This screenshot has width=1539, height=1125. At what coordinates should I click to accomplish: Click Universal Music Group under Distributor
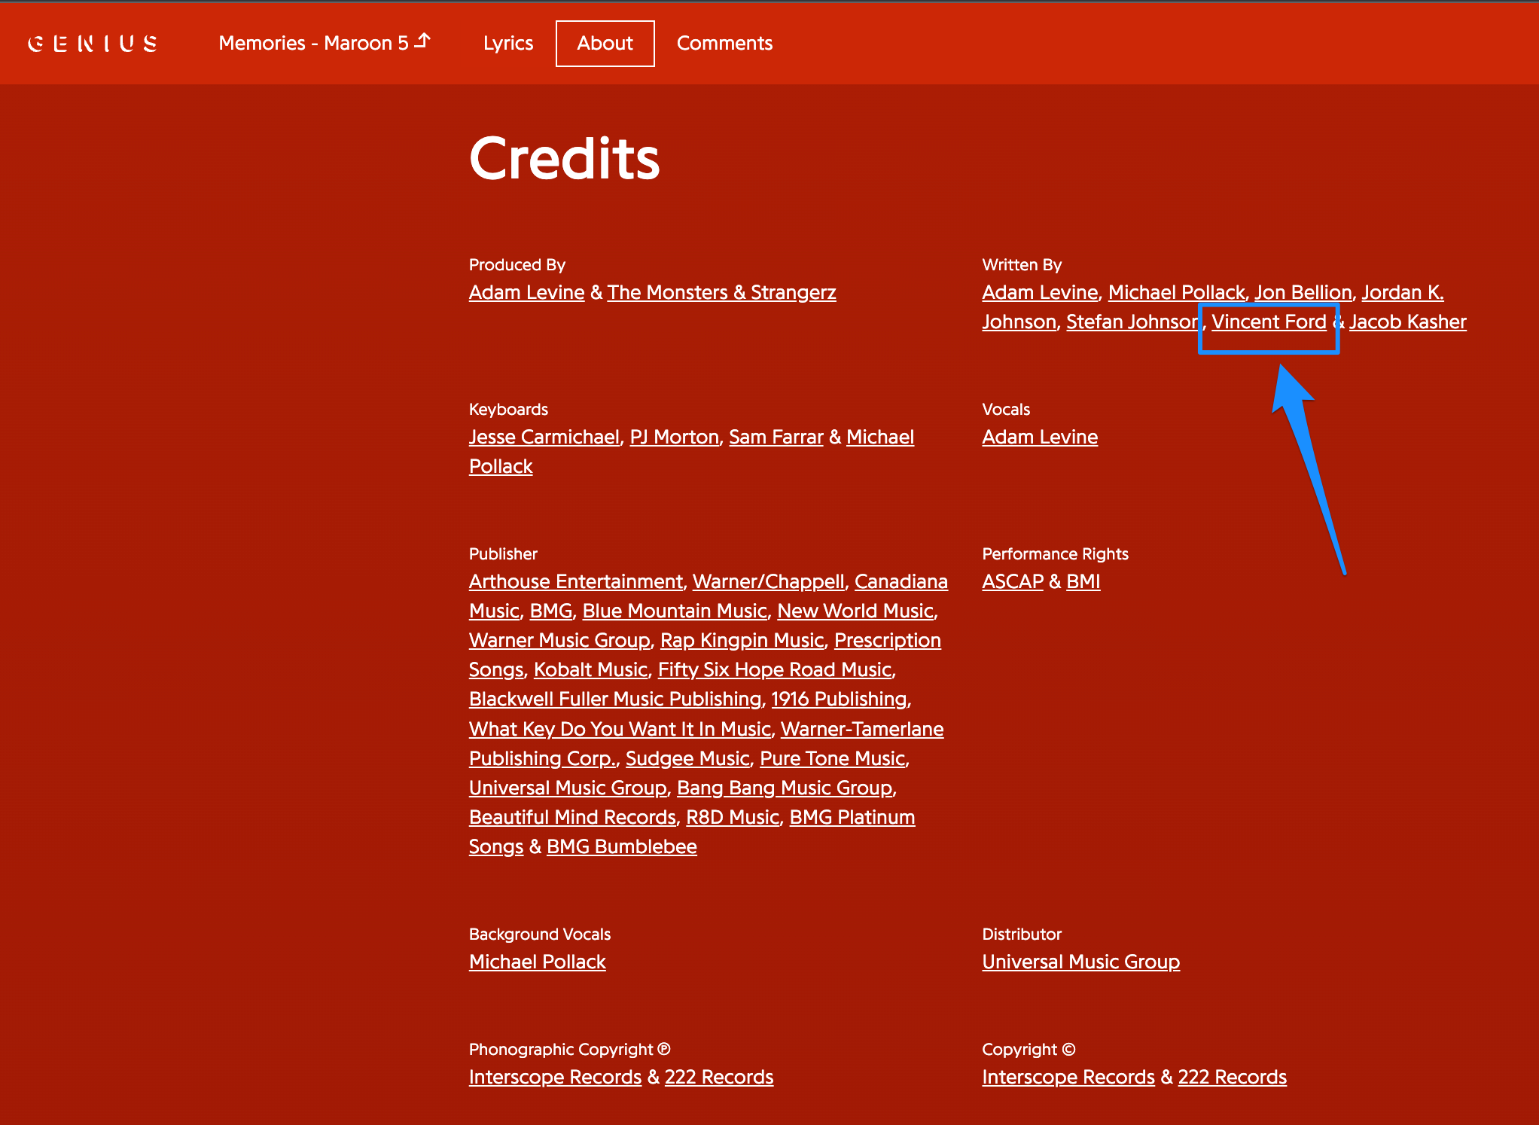point(1080,962)
